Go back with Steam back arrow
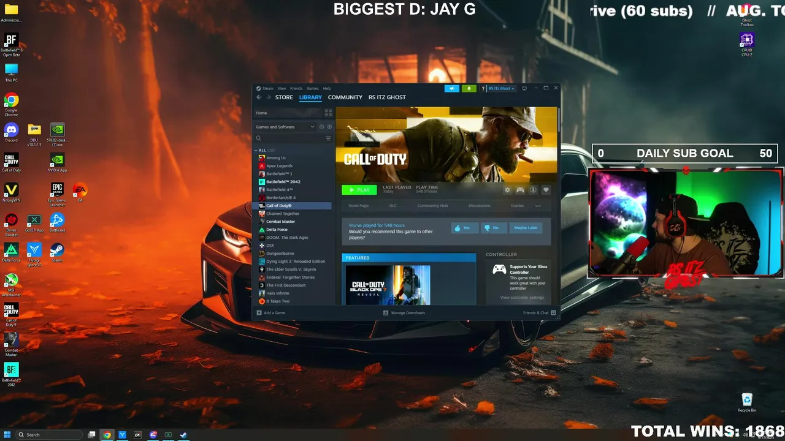This screenshot has height=441, width=785. click(x=259, y=97)
